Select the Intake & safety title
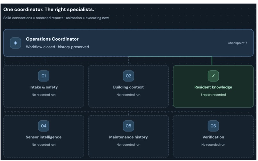Image resolution: width=258 pixels, height=161 pixels. 44,87
